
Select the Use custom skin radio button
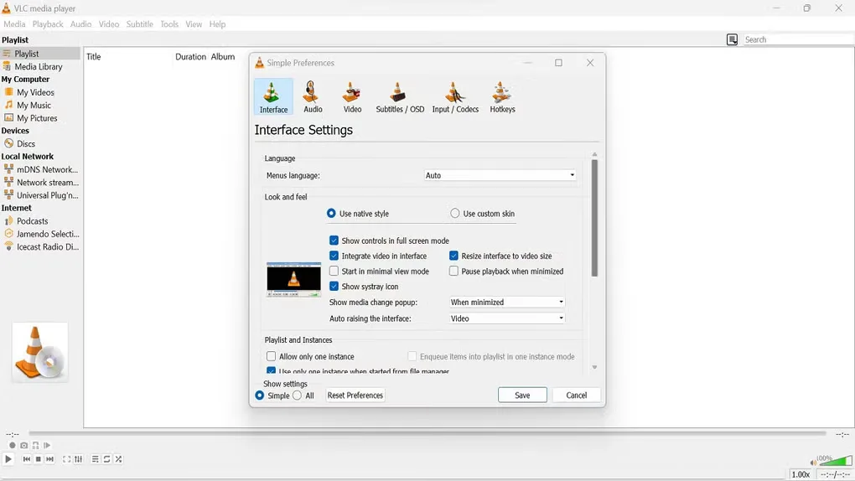(x=455, y=213)
